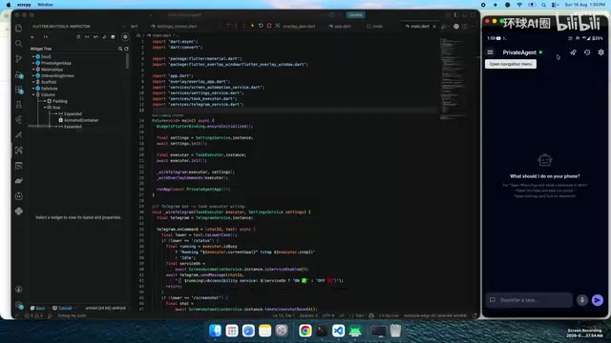Open the Extensions view
This screenshot has width=611, height=343.
(x=19, y=90)
